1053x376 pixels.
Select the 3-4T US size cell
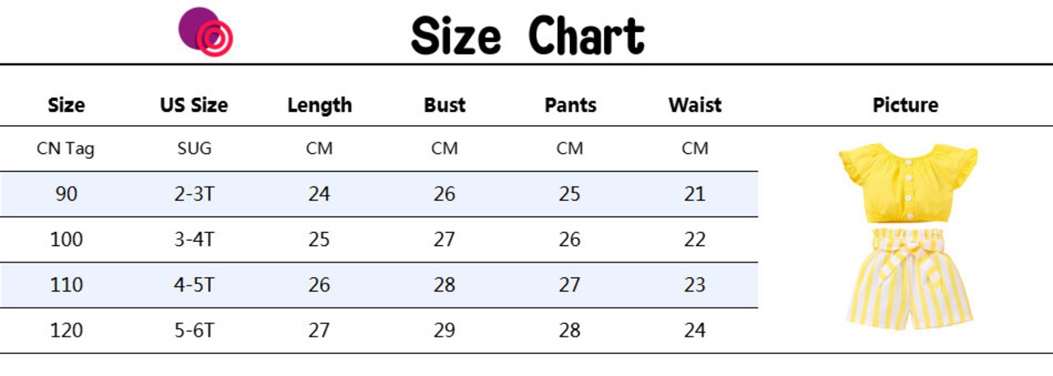click(194, 239)
